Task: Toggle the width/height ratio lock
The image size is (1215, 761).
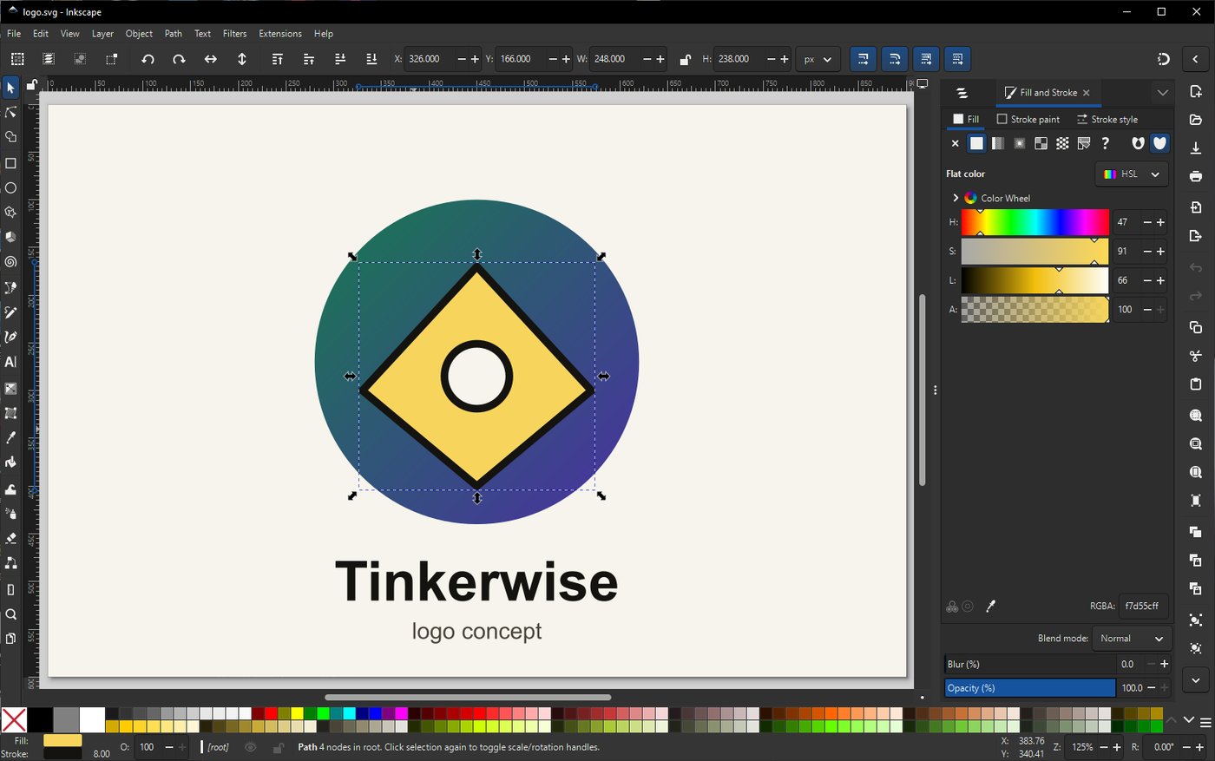Action: click(x=685, y=59)
